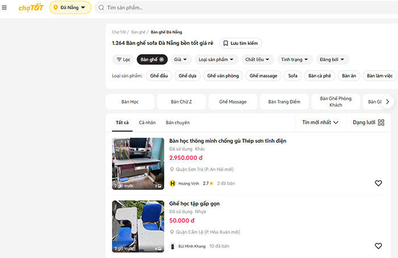Image resolution: width=398 pixels, height=258 pixels.
Task: Select the Ghế văn phòng chip
Action: click(x=223, y=76)
